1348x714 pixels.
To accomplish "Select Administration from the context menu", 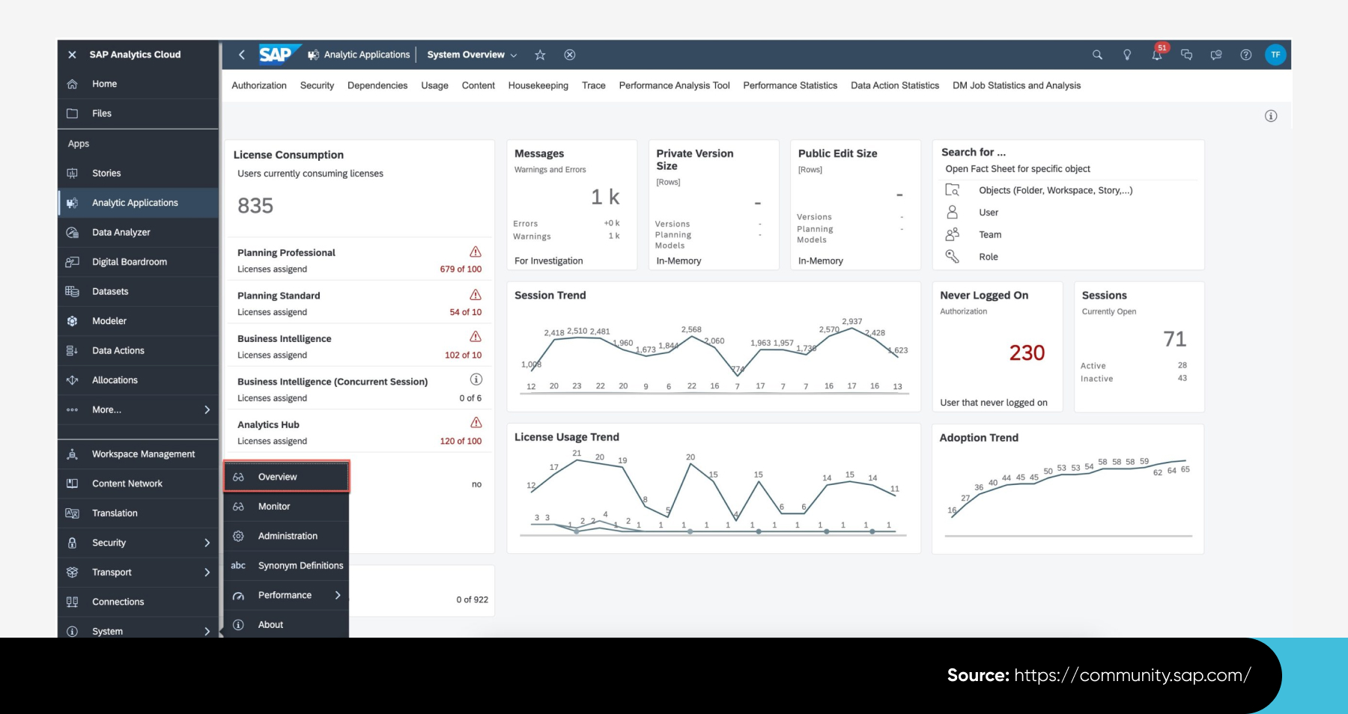I will 287,535.
